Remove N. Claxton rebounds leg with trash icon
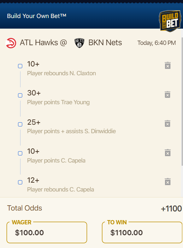This screenshot has width=183, height=248. pyautogui.click(x=168, y=65)
